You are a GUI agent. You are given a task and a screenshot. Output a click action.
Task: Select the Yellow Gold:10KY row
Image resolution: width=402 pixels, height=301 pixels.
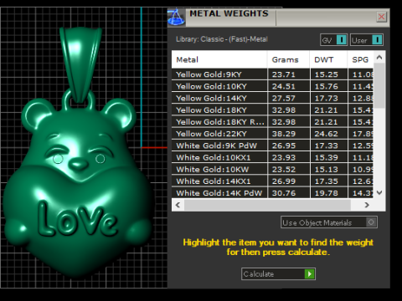coord(272,86)
